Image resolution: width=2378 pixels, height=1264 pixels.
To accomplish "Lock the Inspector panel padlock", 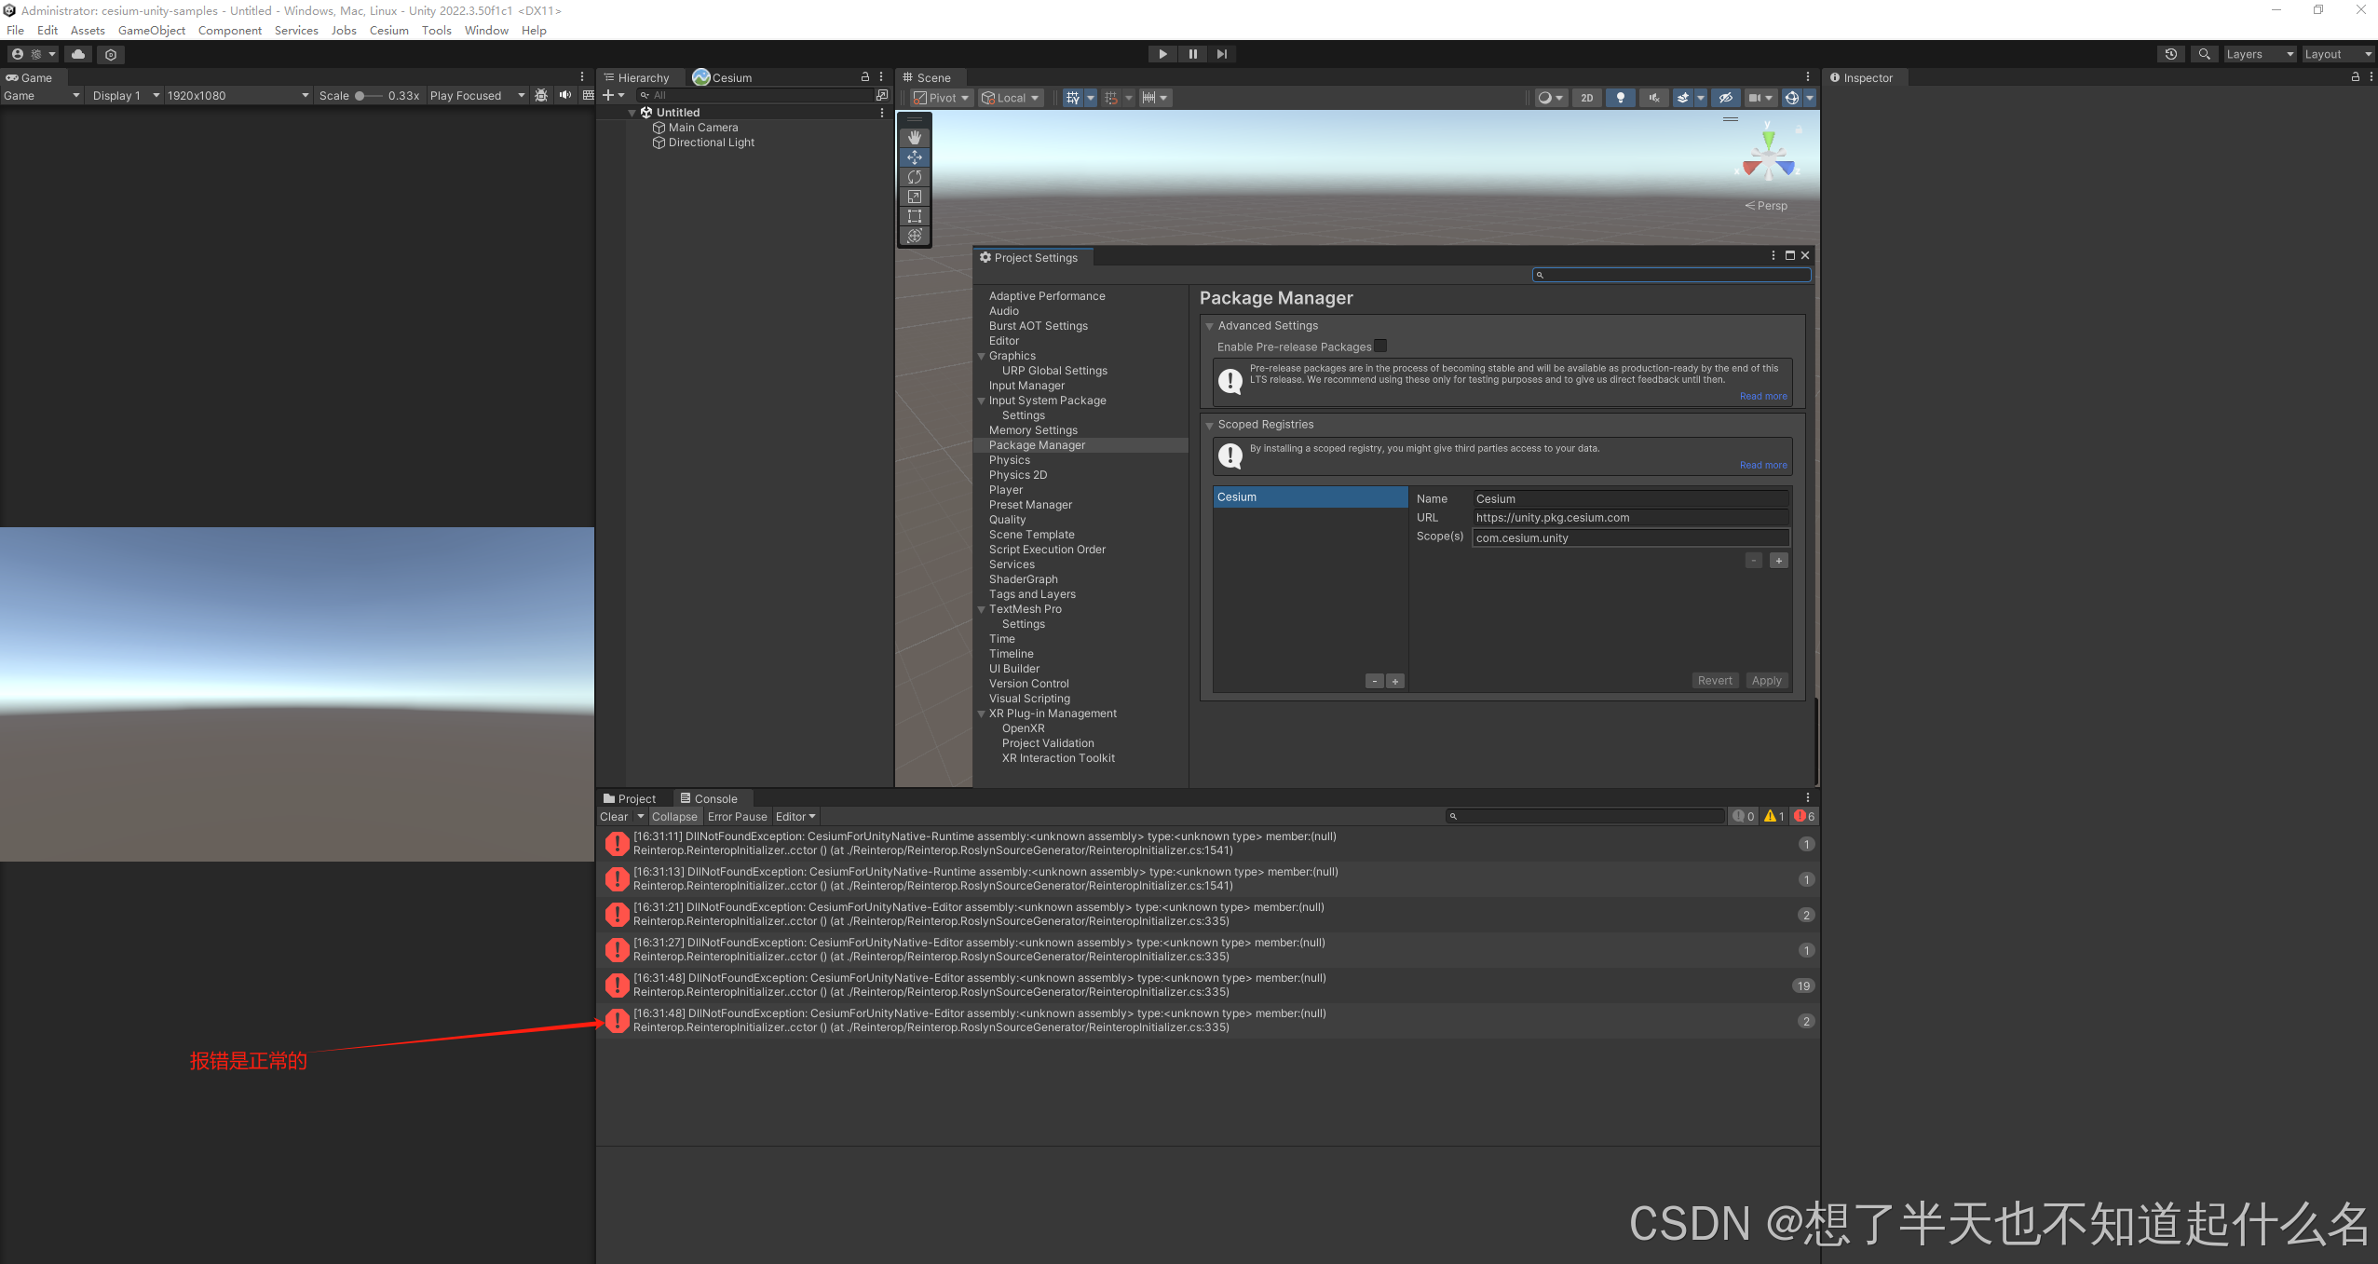I will (2356, 77).
